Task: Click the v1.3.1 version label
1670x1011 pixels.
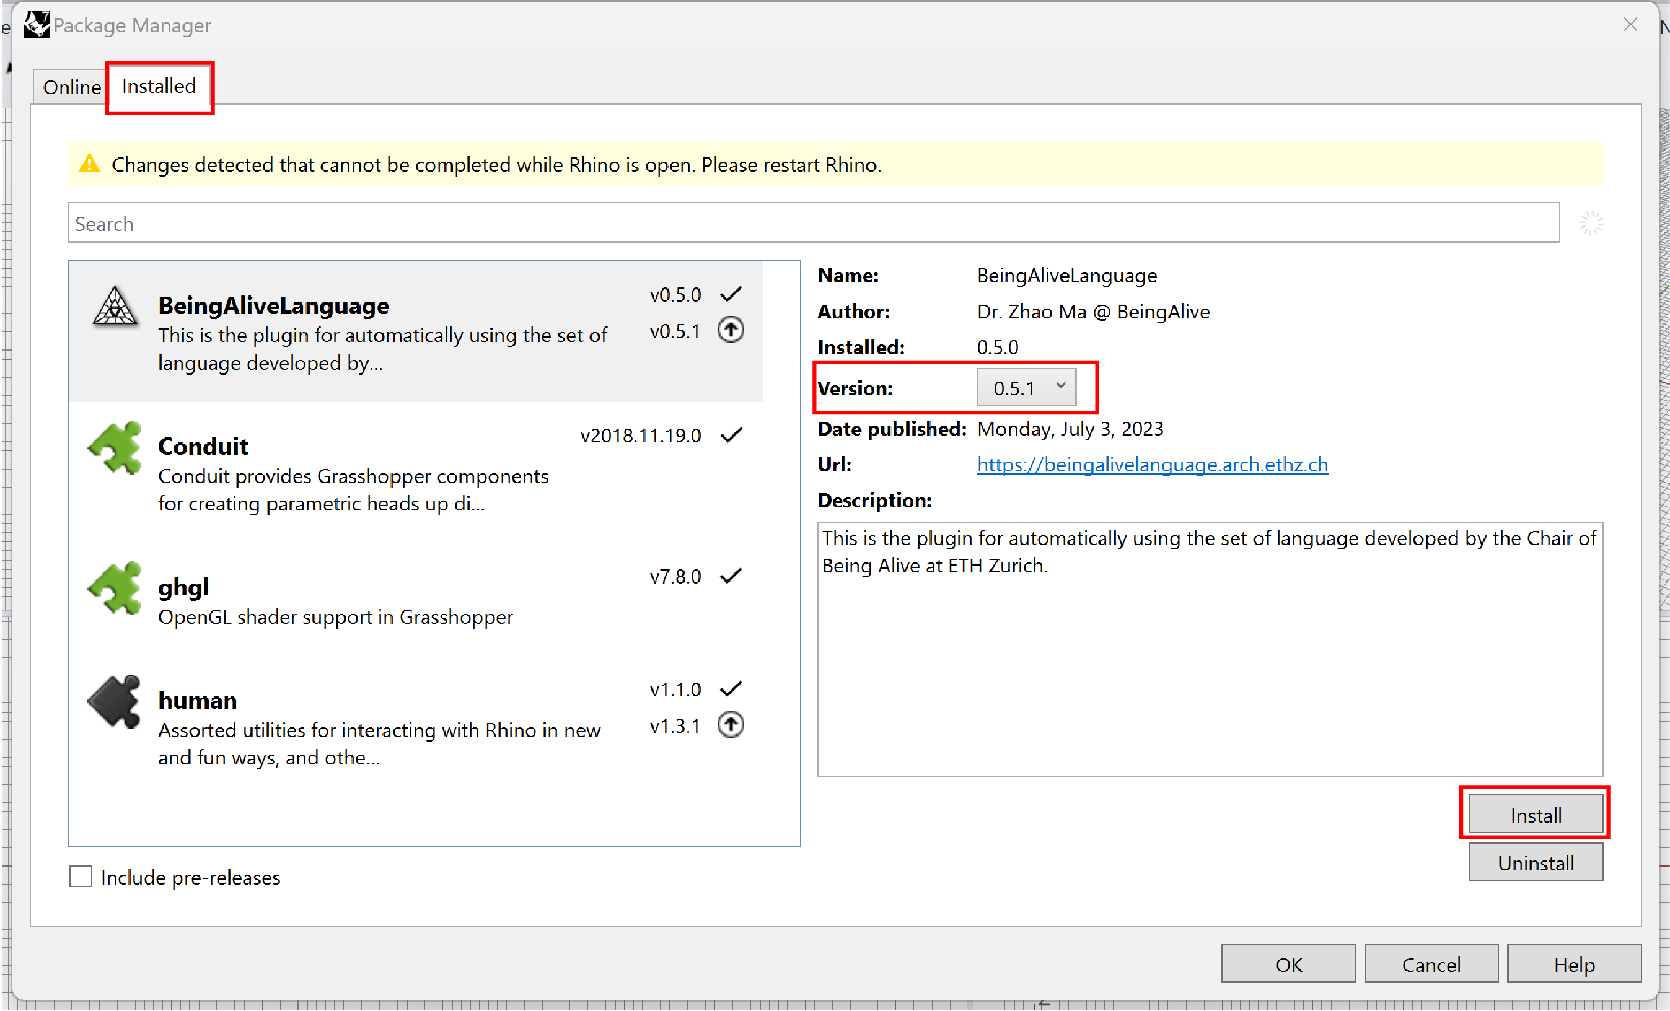Action: [674, 725]
